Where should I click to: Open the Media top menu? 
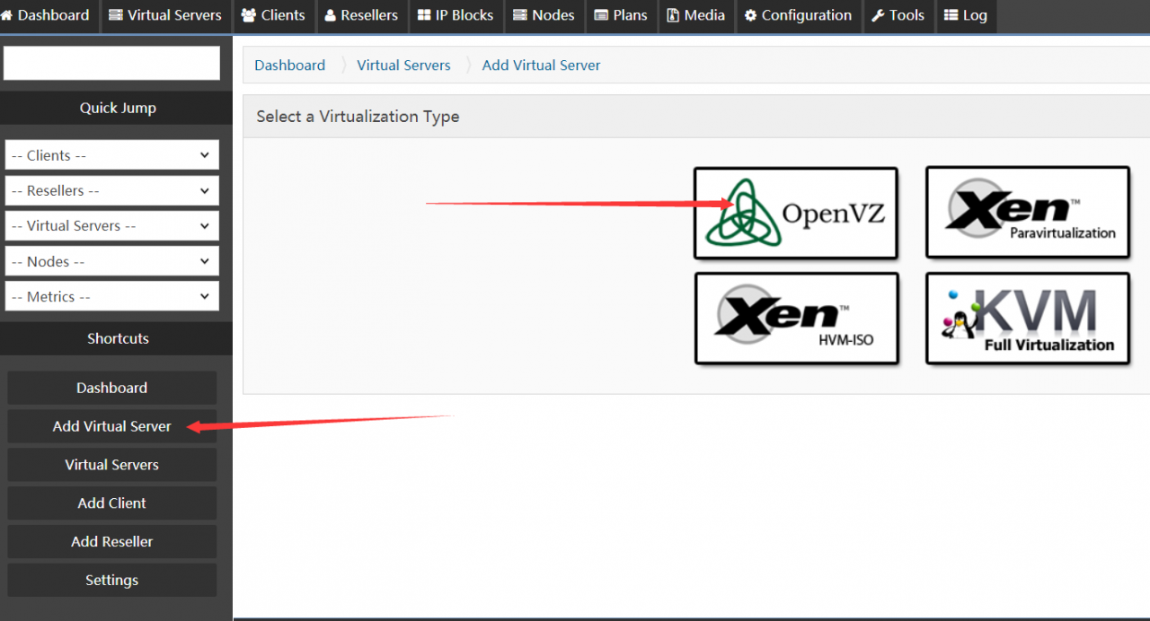696,15
